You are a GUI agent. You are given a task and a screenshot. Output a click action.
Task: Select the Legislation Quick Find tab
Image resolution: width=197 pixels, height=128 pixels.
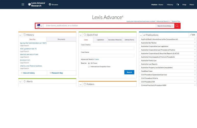[100, 40]
